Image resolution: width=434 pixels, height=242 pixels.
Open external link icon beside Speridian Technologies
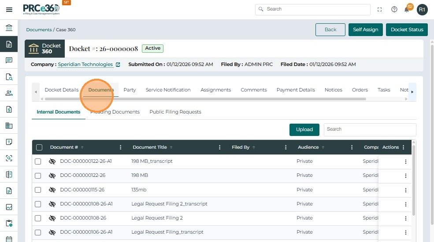(118, 65)
